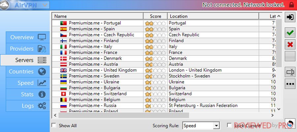Screen dimensions: 297x132
Task: Click the rename server icon
Action: point(290,72)
